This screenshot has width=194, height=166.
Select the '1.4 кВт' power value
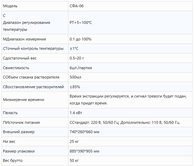pos(76,113)
